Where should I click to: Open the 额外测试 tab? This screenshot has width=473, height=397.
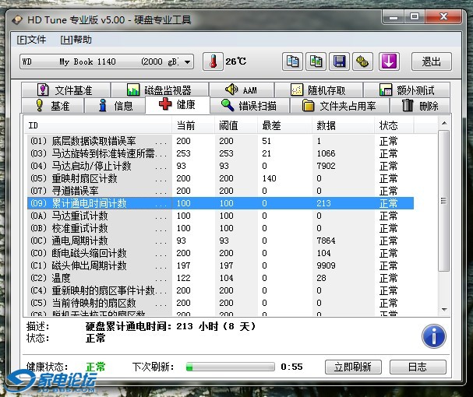pyautogui.click(x=407, y=90)
